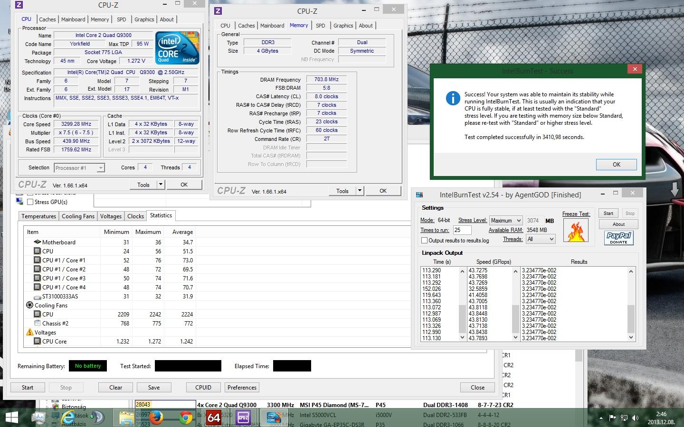Switch to Intel Core taskbar icon
Viewport: 684px width, 427px height.
(x=273, y=418)
